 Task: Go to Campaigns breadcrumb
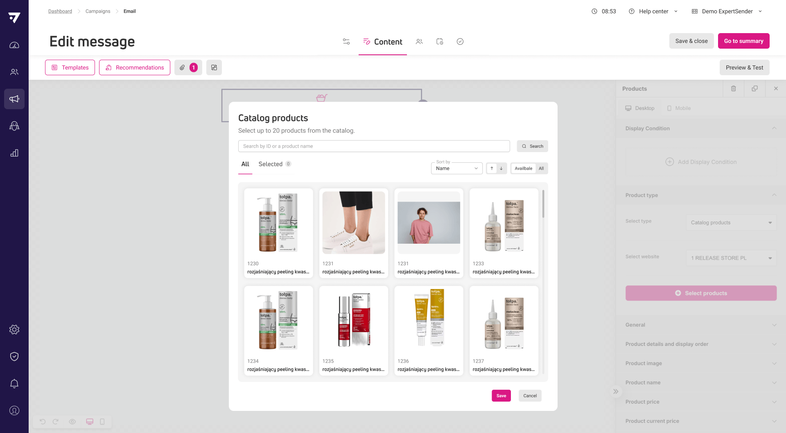click(98, 11)
